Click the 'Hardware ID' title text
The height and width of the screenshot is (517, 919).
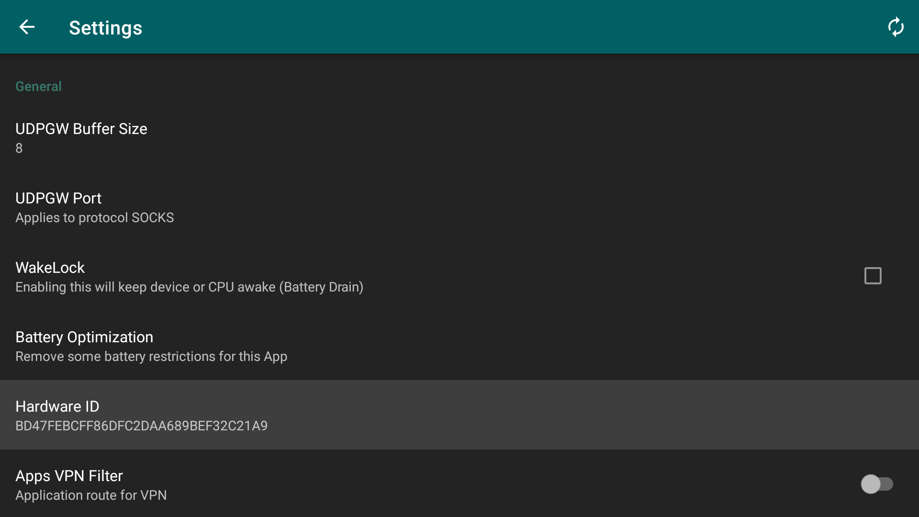[x=57, y=406]
